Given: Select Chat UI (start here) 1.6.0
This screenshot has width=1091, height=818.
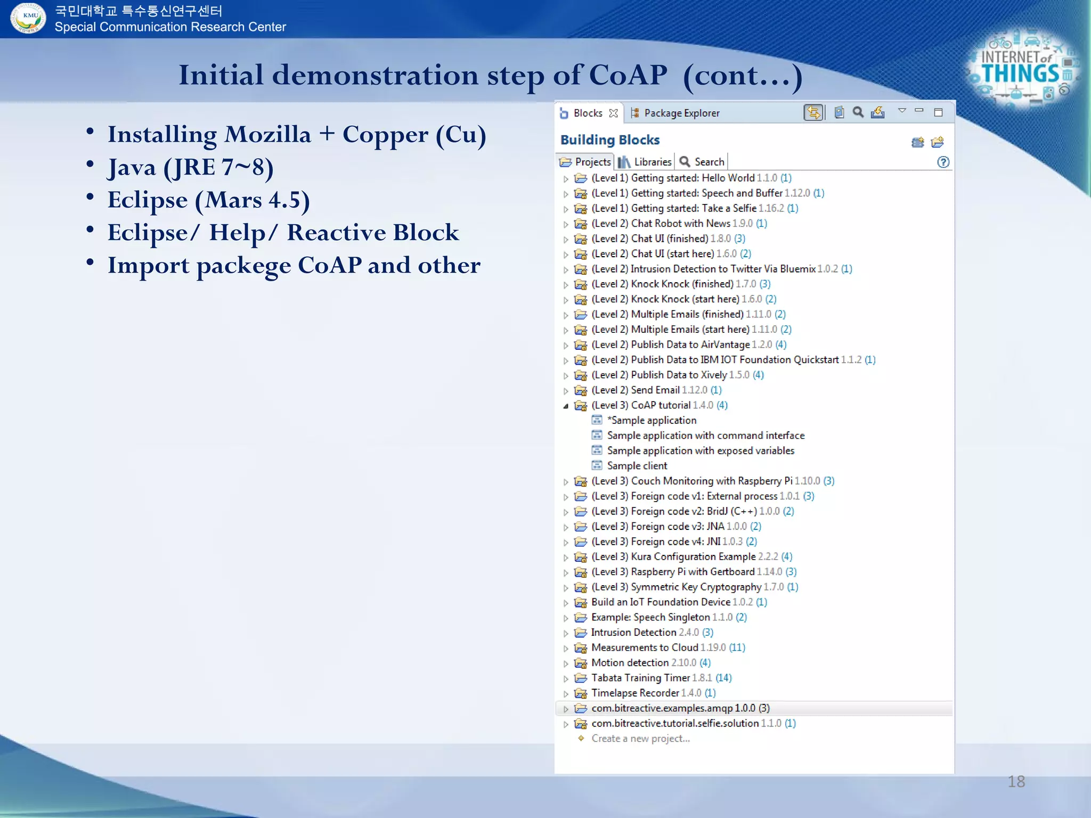Looking at the screenshot, I should pyautogui.click(x=671, y=254).
